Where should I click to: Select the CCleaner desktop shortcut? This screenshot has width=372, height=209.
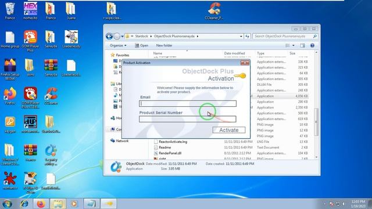point(51,96)
